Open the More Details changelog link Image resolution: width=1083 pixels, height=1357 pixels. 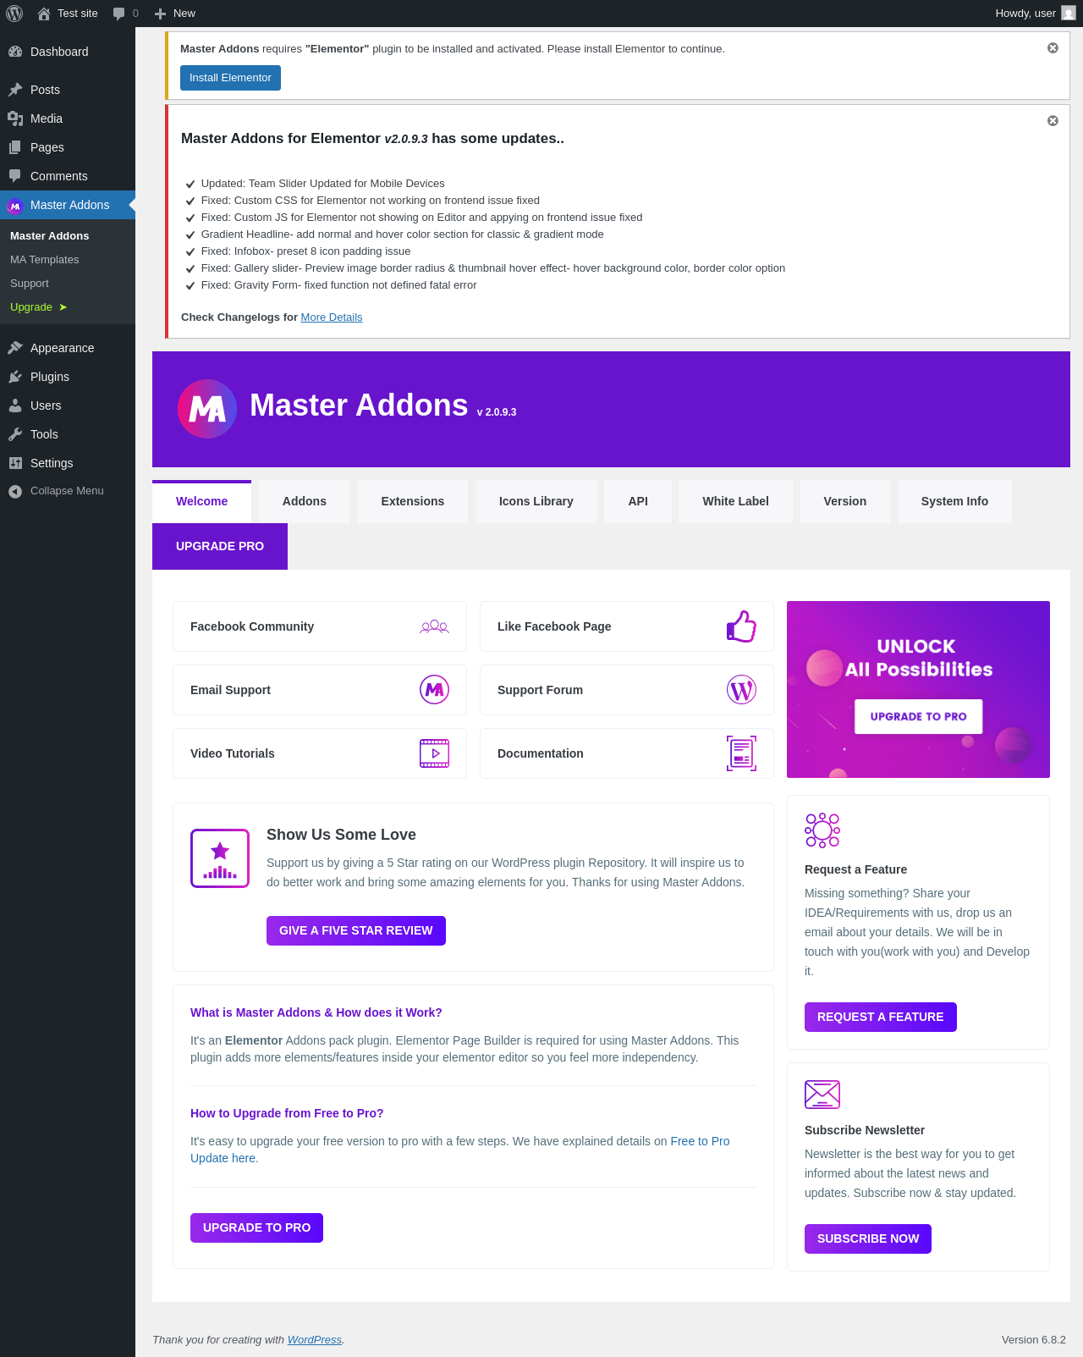point(332,317)
